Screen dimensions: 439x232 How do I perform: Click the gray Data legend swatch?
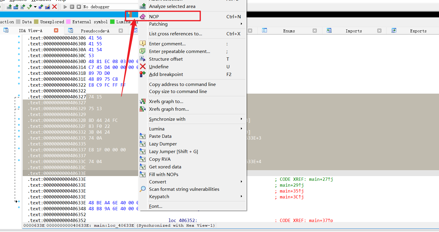18,22
